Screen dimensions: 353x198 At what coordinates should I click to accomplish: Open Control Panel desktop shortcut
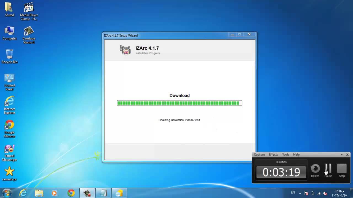(x=9, y=82)
